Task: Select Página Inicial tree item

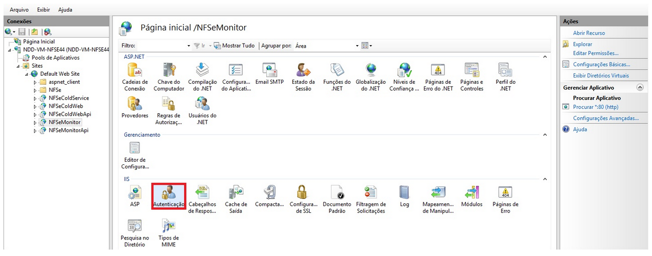Action: click(39, 42)
